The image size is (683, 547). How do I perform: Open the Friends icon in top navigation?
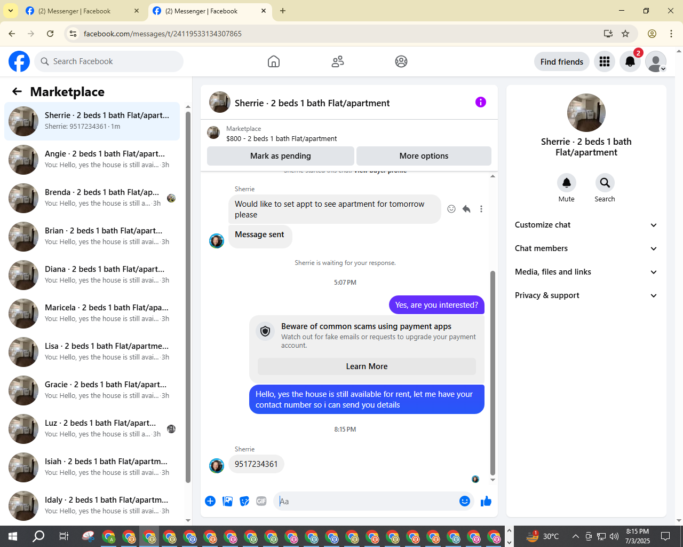coord(338,61)
